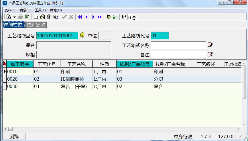Click the Excel export icon
Viewport: 248px width, 141px height.
click(x=27, y=17)
